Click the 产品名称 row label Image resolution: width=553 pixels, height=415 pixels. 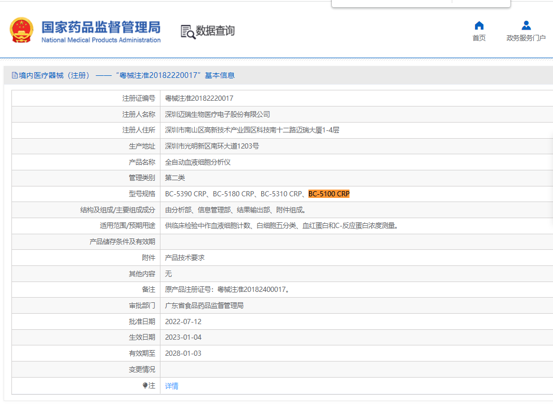pyautogui.click(x=142, y=162)
